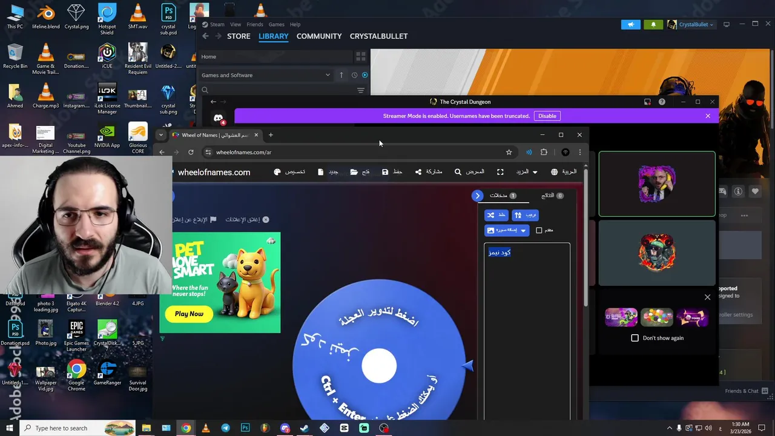Open the COMMUNITY tab in Steam
The height and width of the screenshot is (436, 775).
tap(319, 36)
